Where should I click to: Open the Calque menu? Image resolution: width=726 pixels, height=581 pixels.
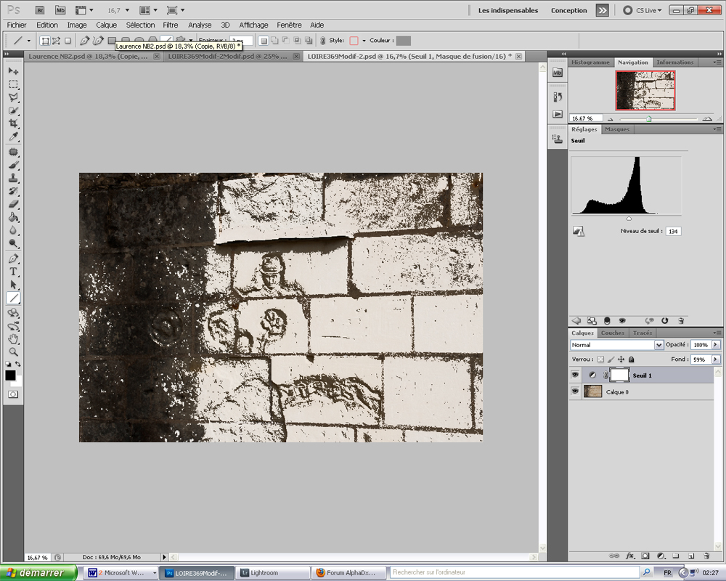point(106,25)
